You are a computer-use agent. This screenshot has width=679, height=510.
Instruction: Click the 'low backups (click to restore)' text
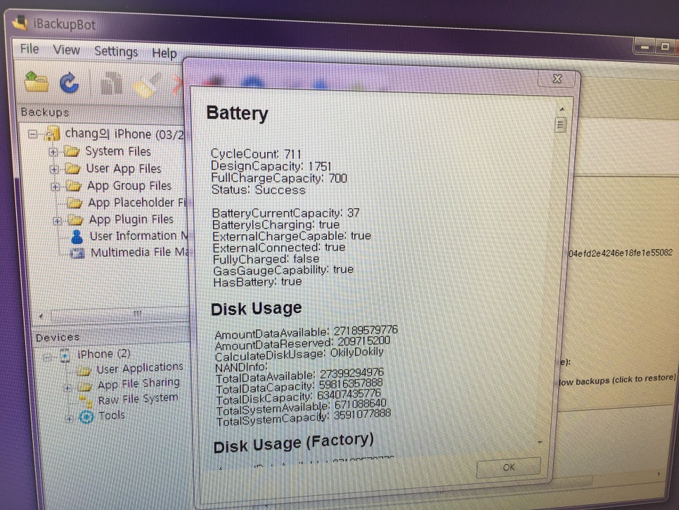tap(617, 380)
